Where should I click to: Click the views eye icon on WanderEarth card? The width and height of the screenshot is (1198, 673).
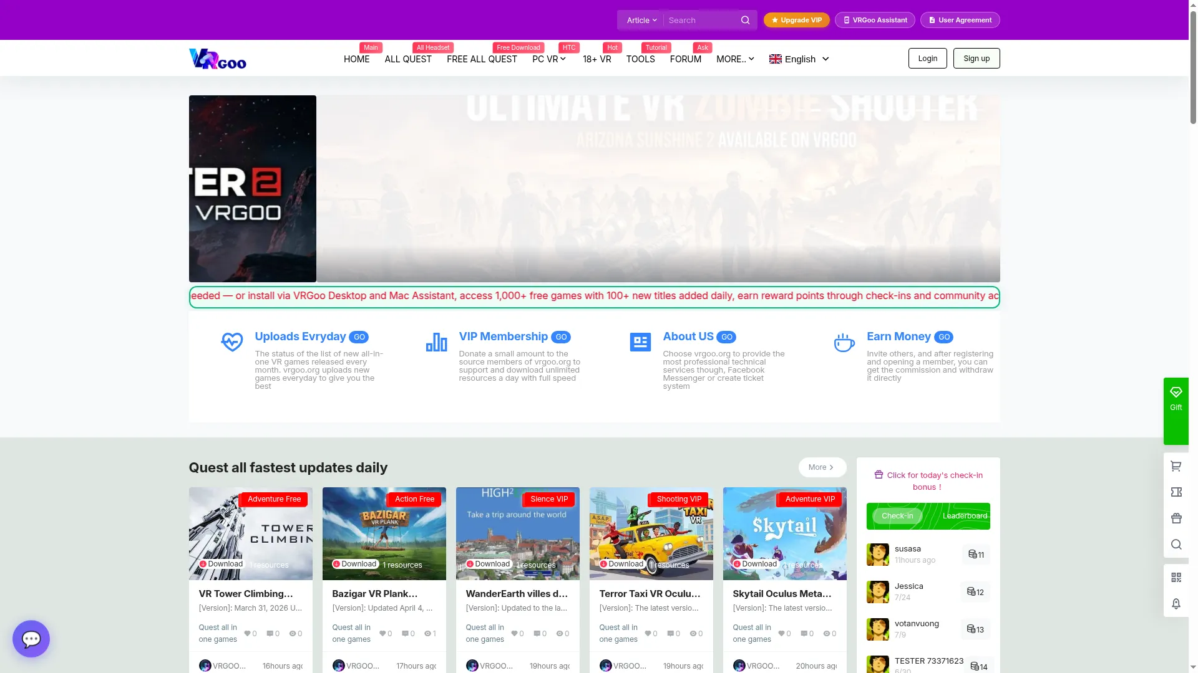[560, 634]
